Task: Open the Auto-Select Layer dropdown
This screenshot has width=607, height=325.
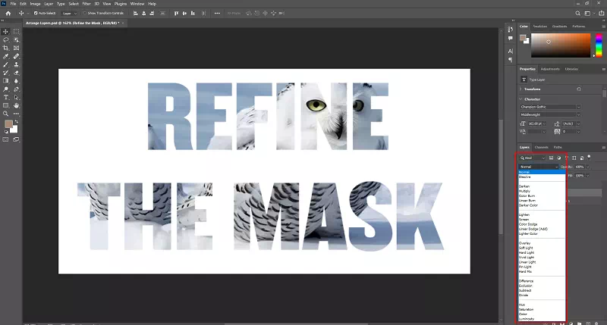Action: coord(69,13)
